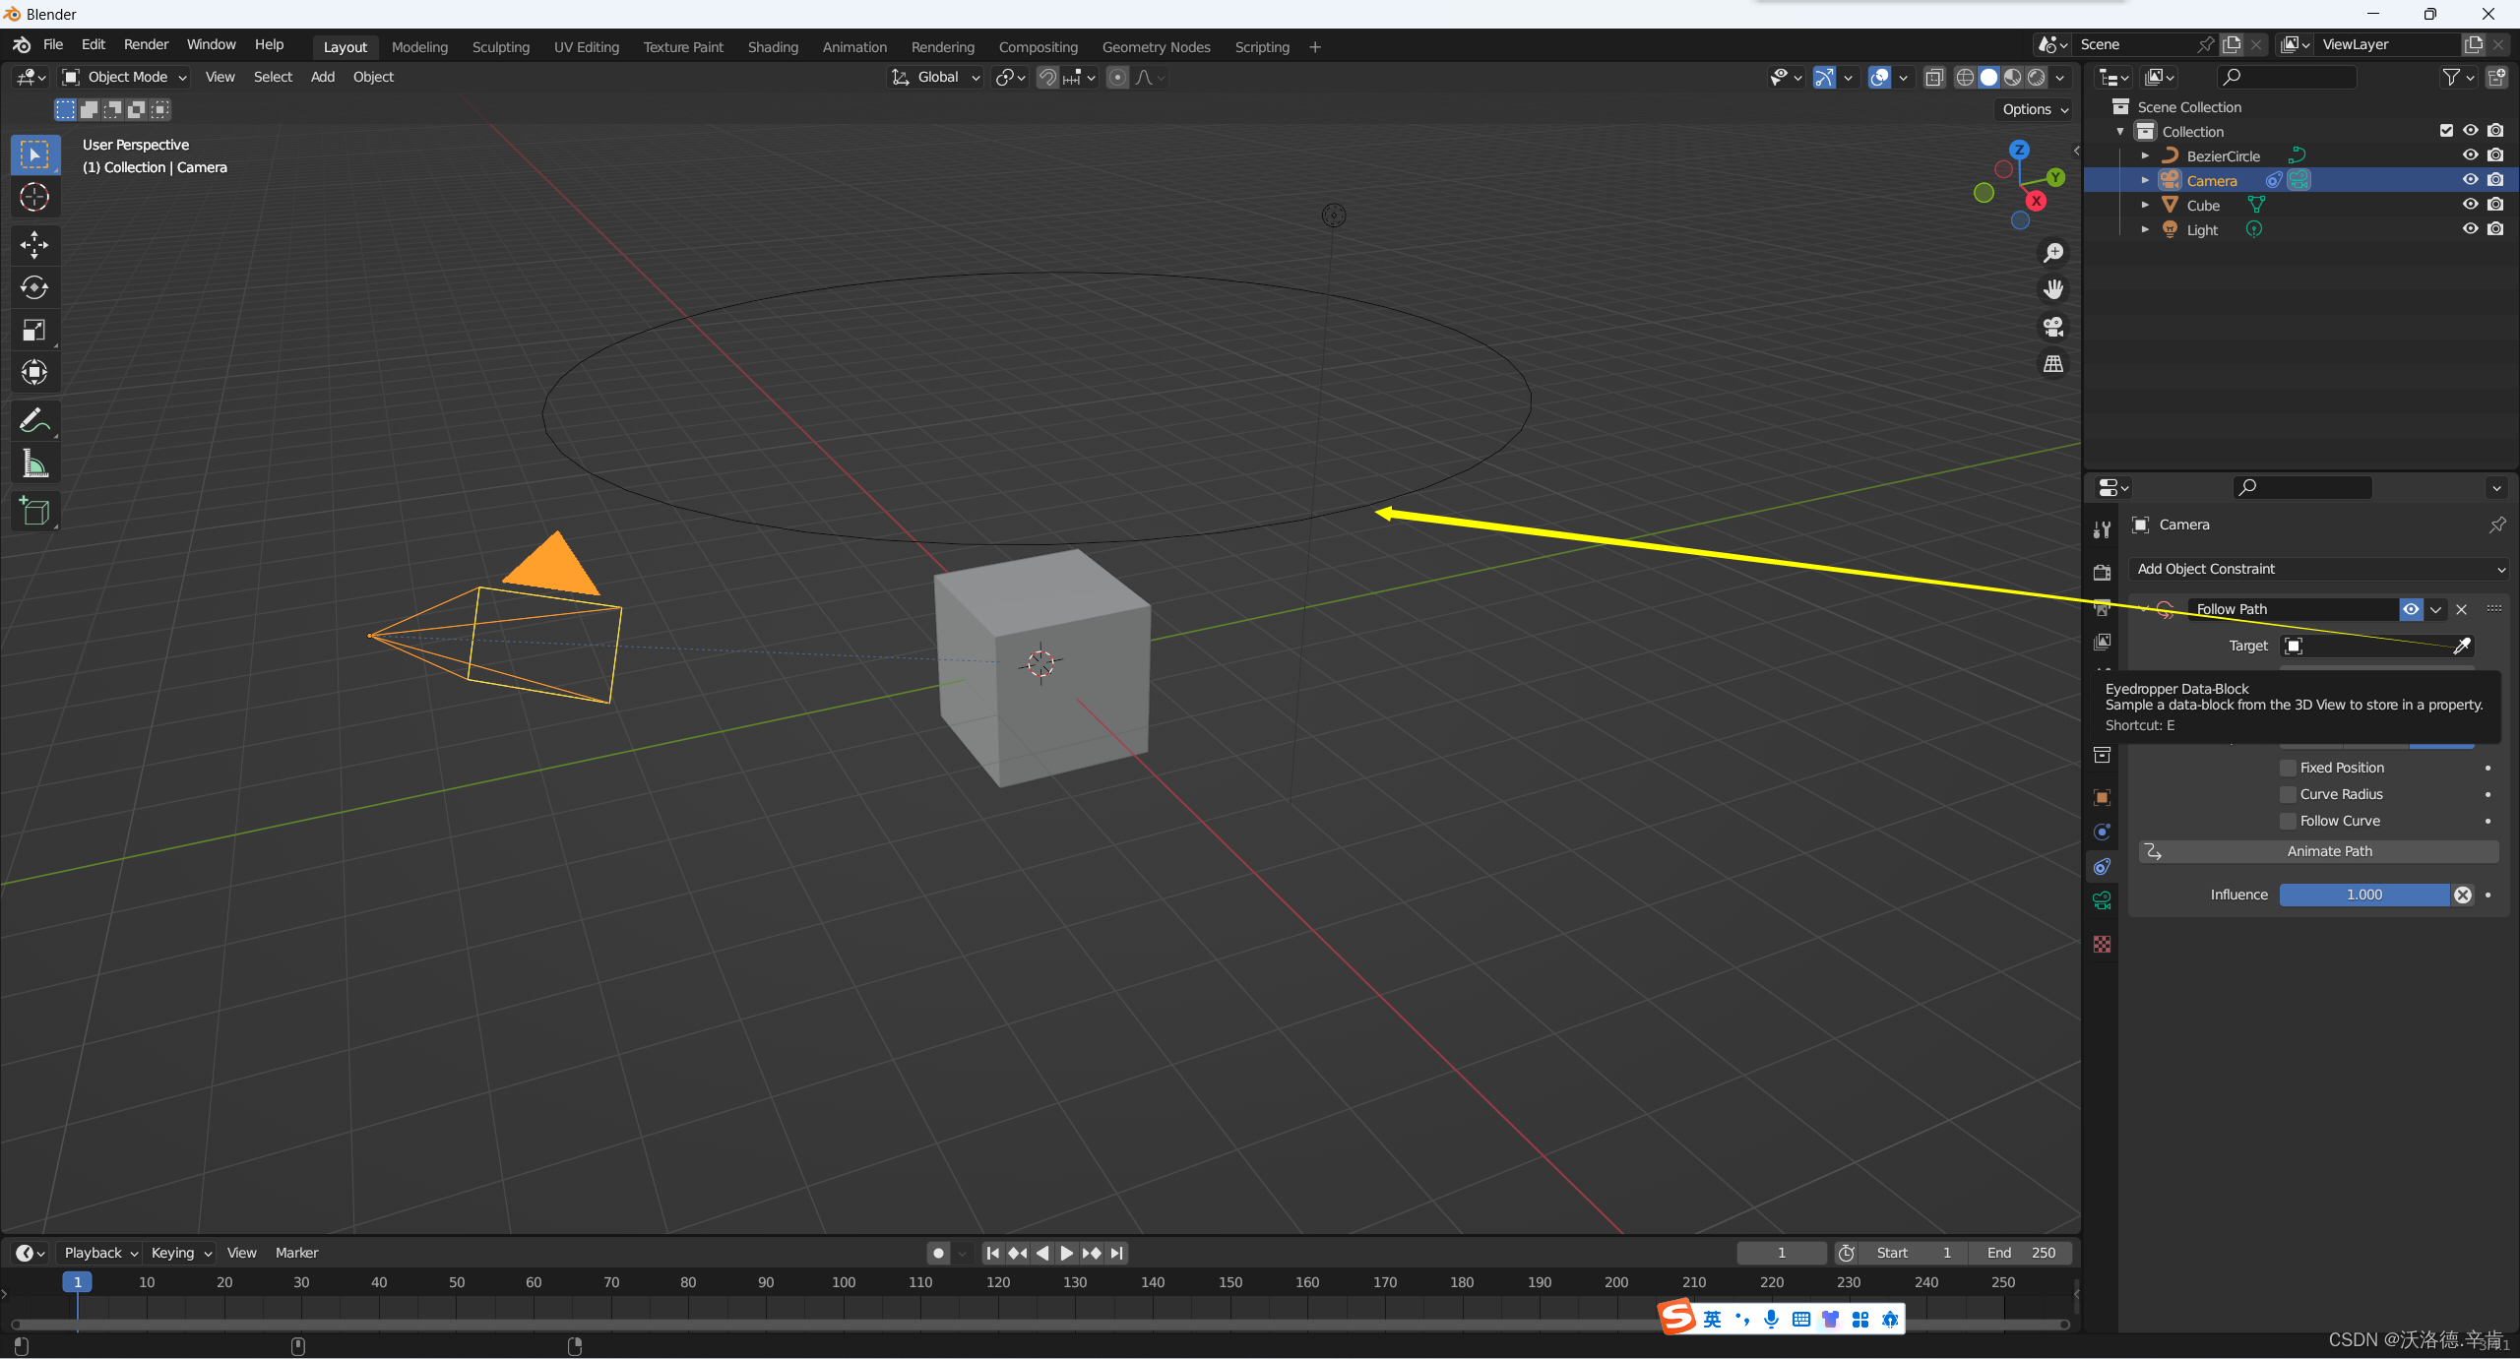Jump to the first frame
Viewport: 2520px width, 1359px height.
993,1253
